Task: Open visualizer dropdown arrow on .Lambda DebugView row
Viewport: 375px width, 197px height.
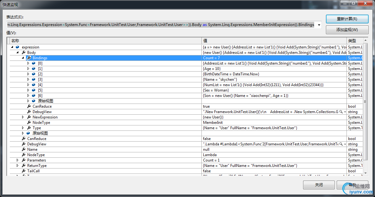Action: coord(345,144)
